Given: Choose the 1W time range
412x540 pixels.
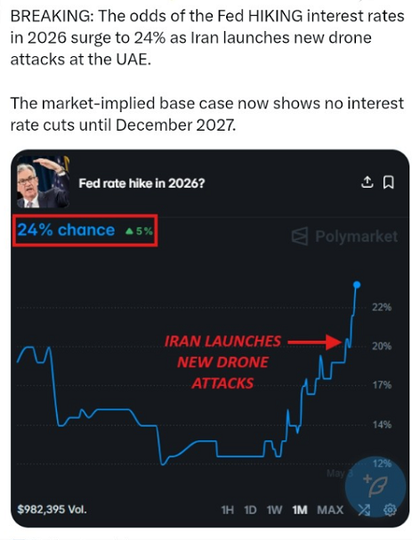Looking at the screenshot, I should click(275, 510).
